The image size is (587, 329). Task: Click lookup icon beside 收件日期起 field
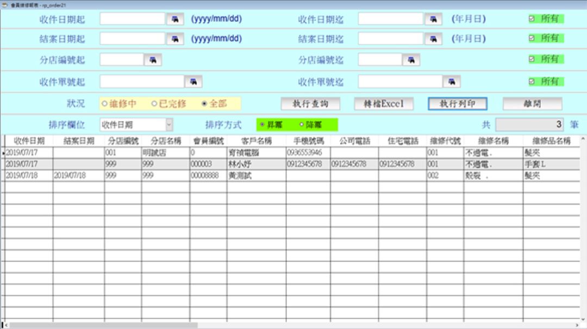(175, 19)
